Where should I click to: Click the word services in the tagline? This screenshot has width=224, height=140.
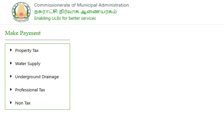pyautogui.click(x=88, y=18)
